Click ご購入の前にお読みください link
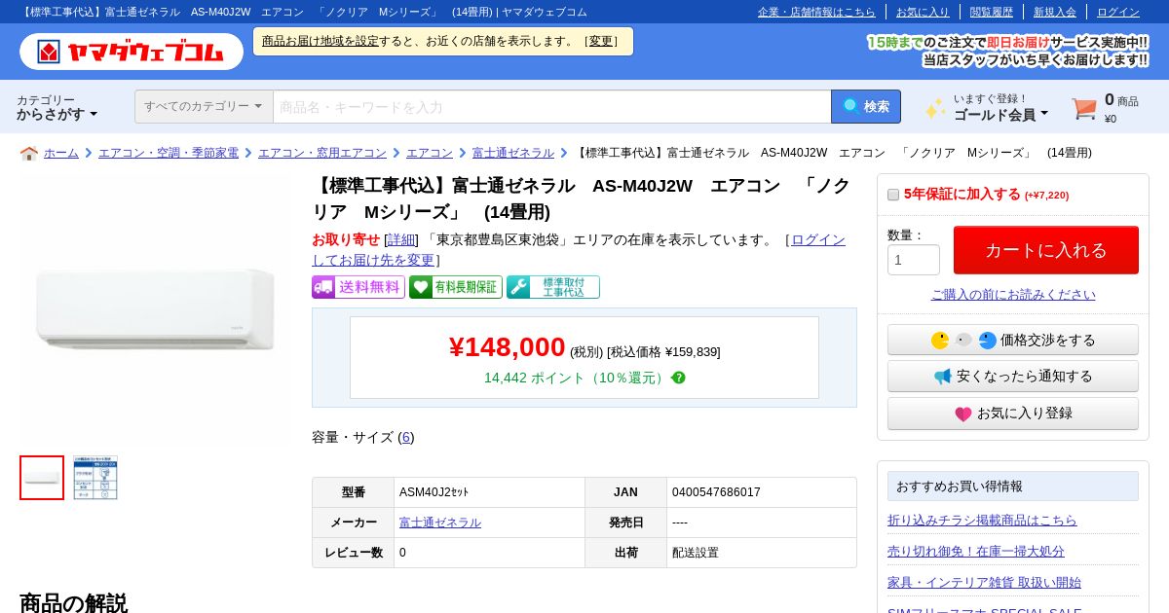This screenshot has height=613, width=1169. (1013, 294)
